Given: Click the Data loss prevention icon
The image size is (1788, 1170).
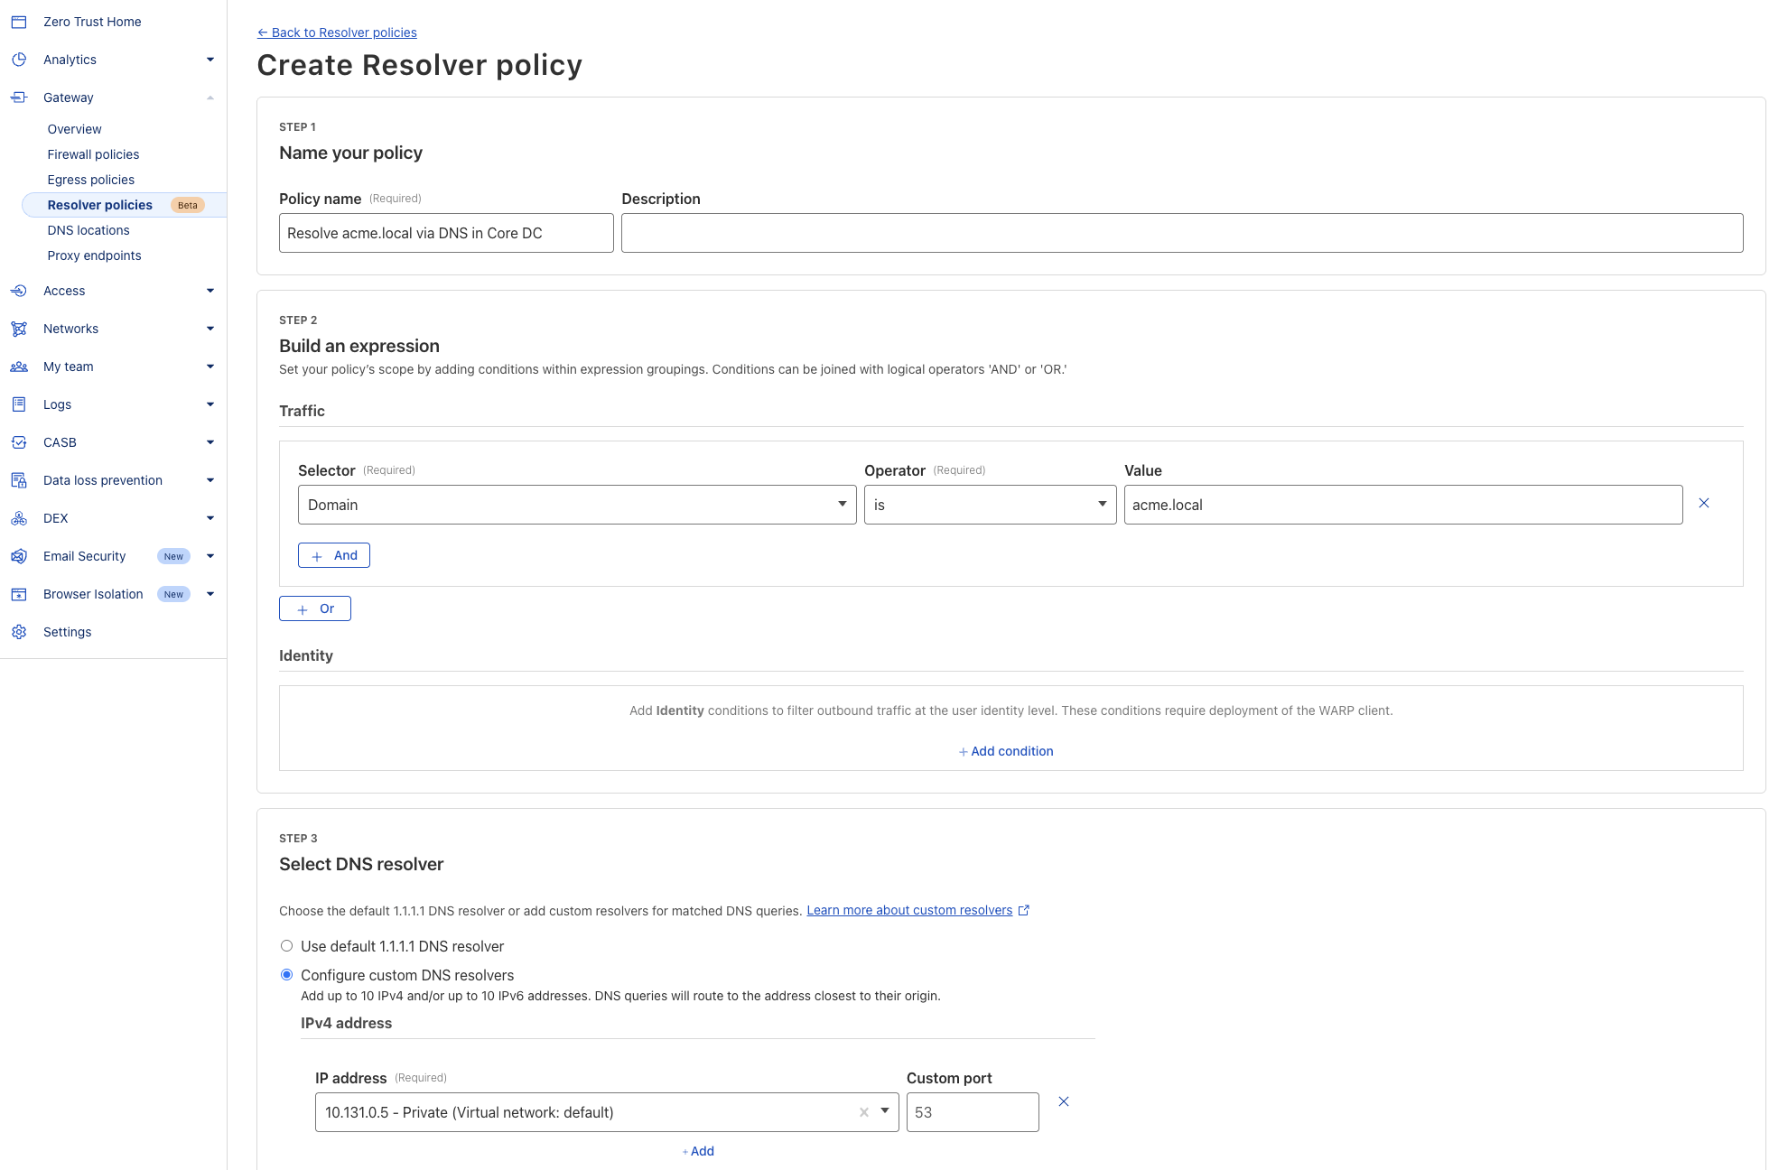Looking at the screenshot, I should coord(19,480).
